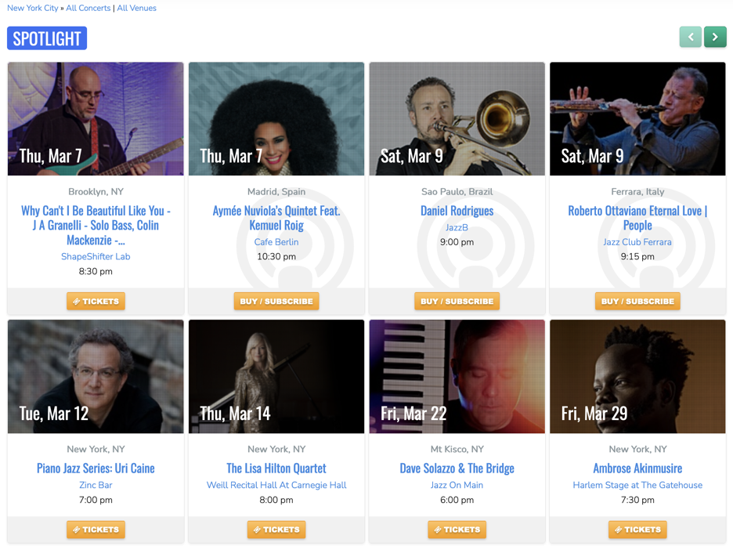Viewport: 733px width, 550px height.
Task: Click Tickets under The Lisa Hilton Quartet
Action: tap(276, 530)
